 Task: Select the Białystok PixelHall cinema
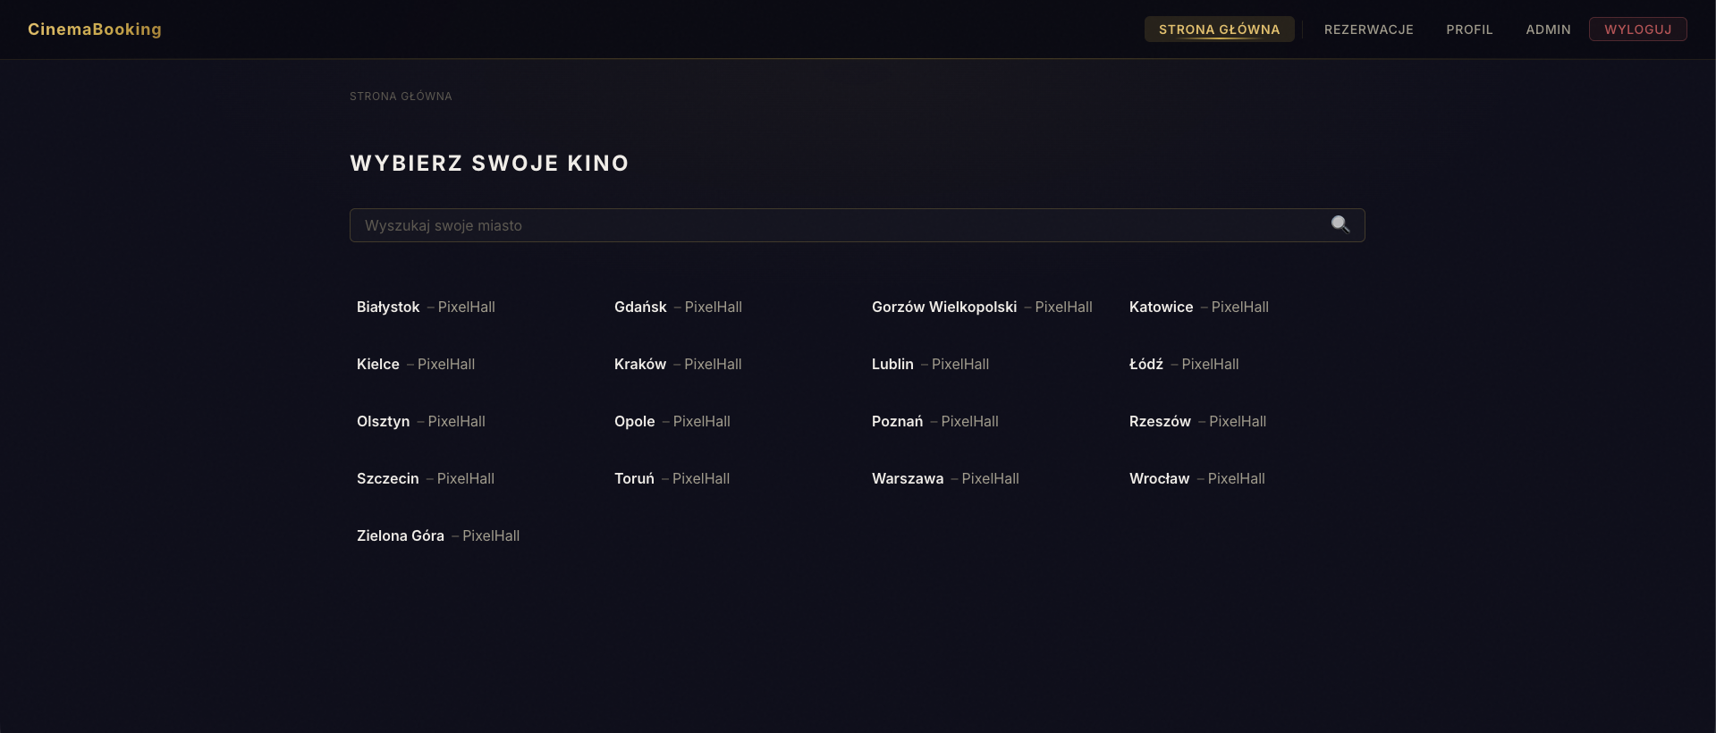click(x=426, y=307)
